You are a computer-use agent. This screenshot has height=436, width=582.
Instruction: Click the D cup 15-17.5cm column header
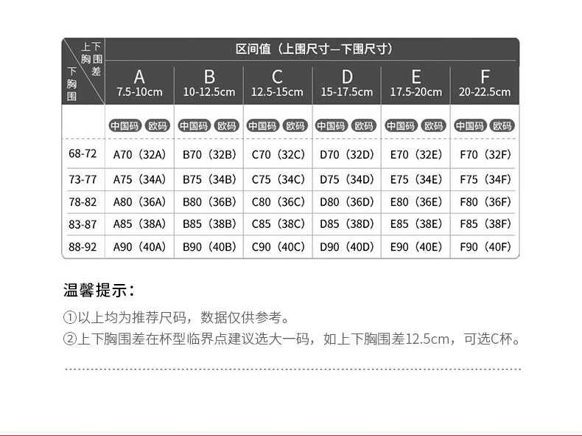pyautogui.click(x=347, y=84)
